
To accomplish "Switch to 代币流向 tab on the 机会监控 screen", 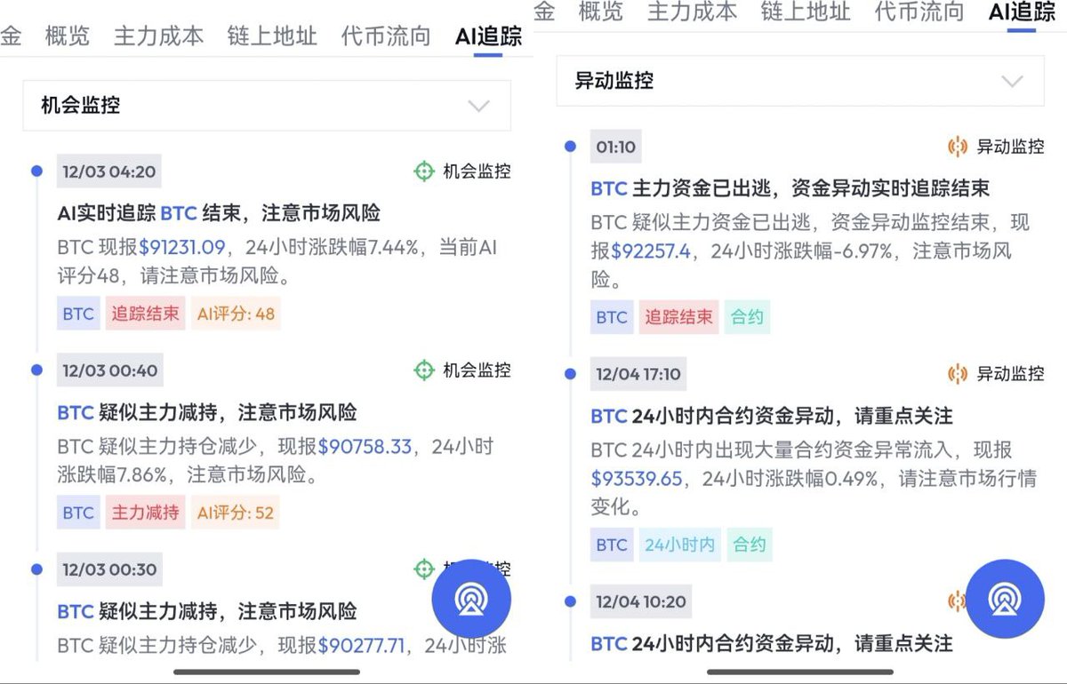I will coord(386,36).
